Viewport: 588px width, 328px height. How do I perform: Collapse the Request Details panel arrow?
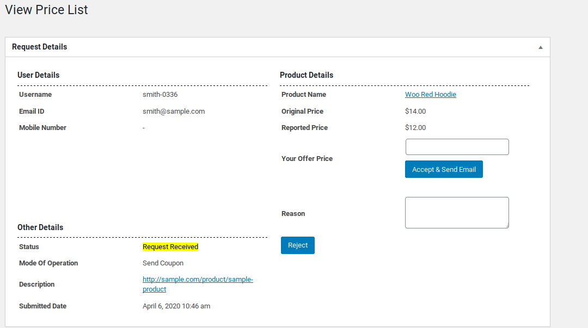[541, 47]
